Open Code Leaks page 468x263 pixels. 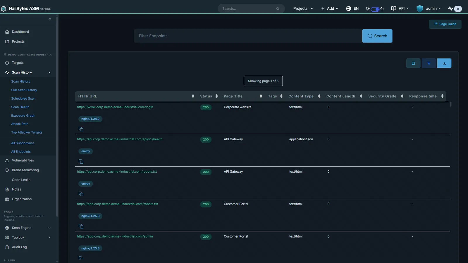coord(21,180)
